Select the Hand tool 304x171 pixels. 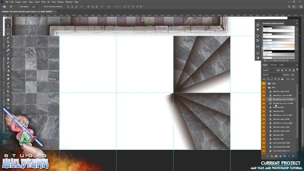tap(8, 100)
